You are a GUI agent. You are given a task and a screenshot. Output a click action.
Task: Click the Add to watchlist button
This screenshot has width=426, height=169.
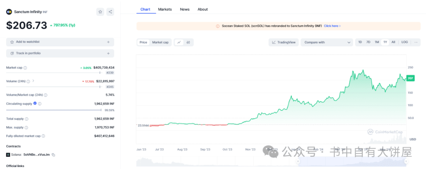(x=60, y=42)
